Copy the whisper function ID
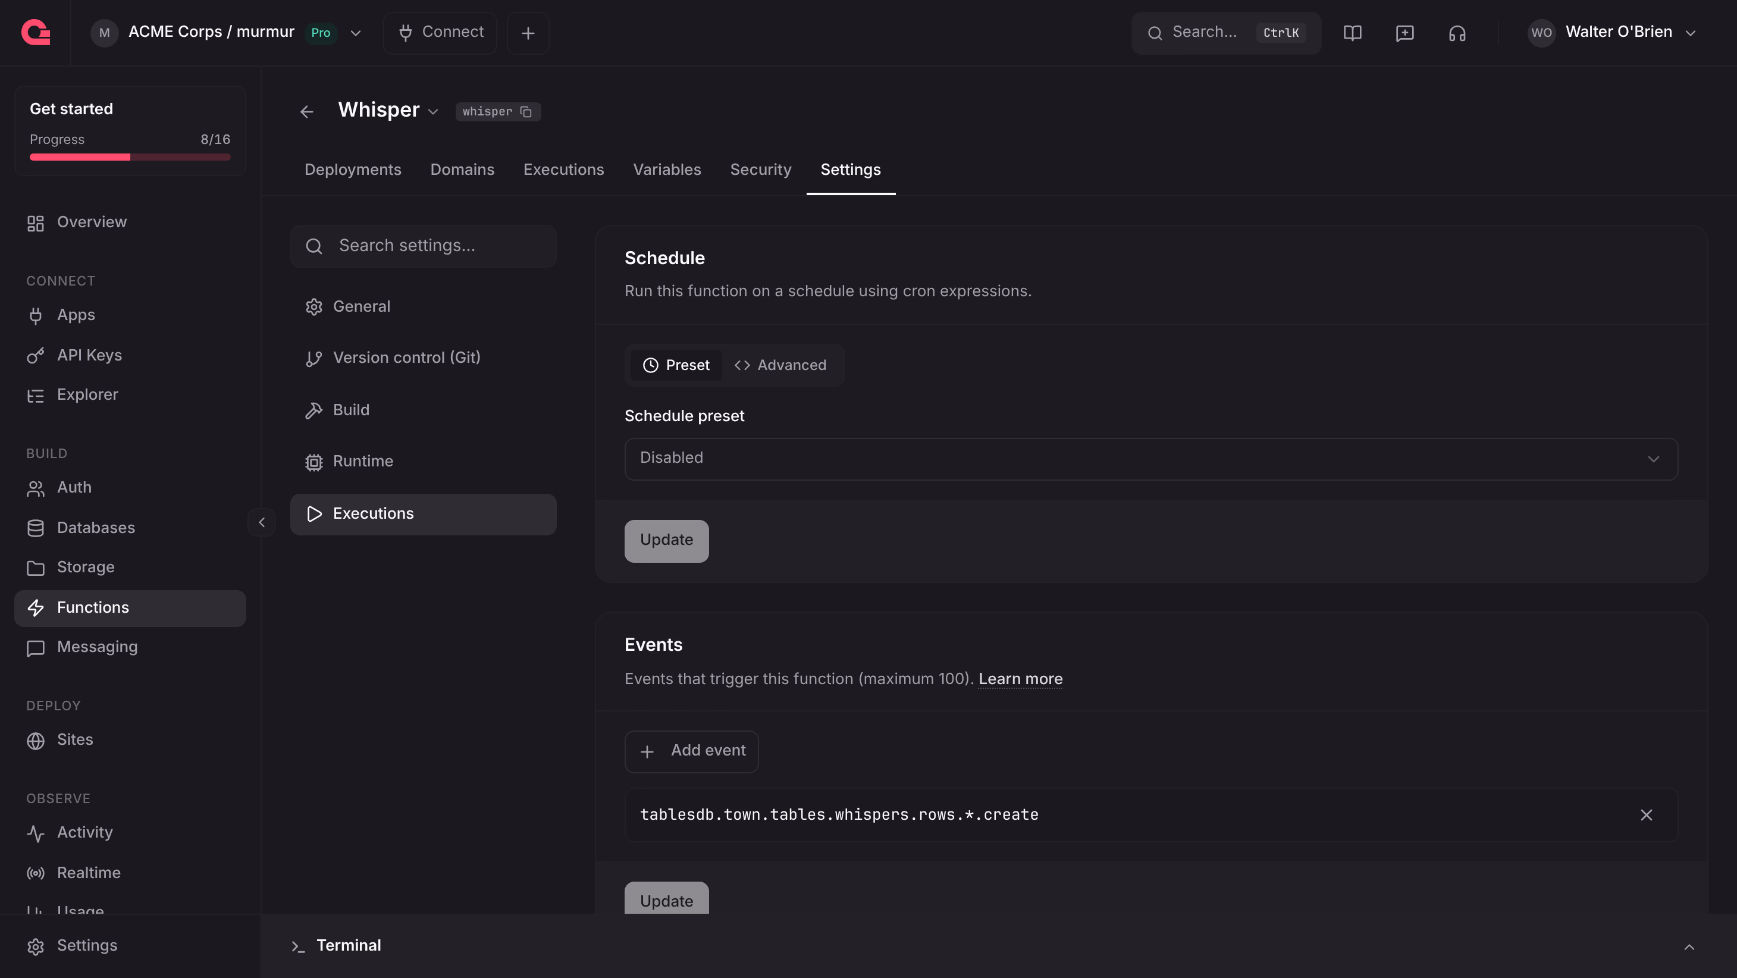 526,111
